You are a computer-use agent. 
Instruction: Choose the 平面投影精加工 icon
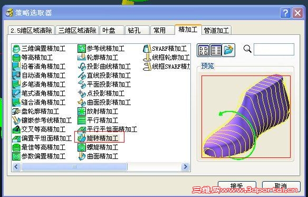tap(82, 85)
